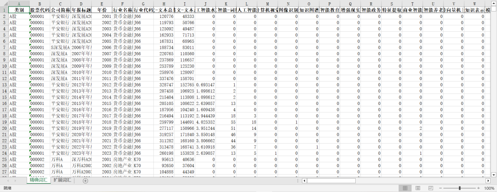The image size is (497, 192).
Task: Add a new worksheet with the plus button
Action: point(85,180)
